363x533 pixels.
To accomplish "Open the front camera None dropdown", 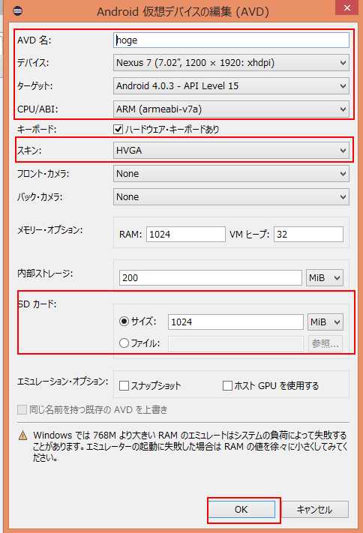I will pyautogui.click(x=231, y=174).
